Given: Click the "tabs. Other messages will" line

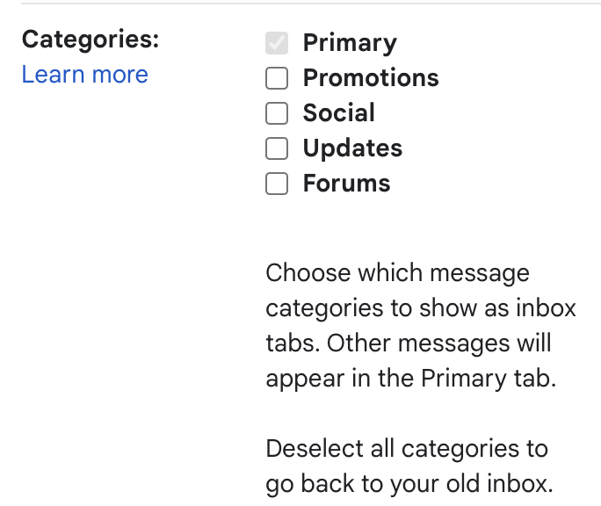Looking at the screenshot, I should tap(409, 343).
